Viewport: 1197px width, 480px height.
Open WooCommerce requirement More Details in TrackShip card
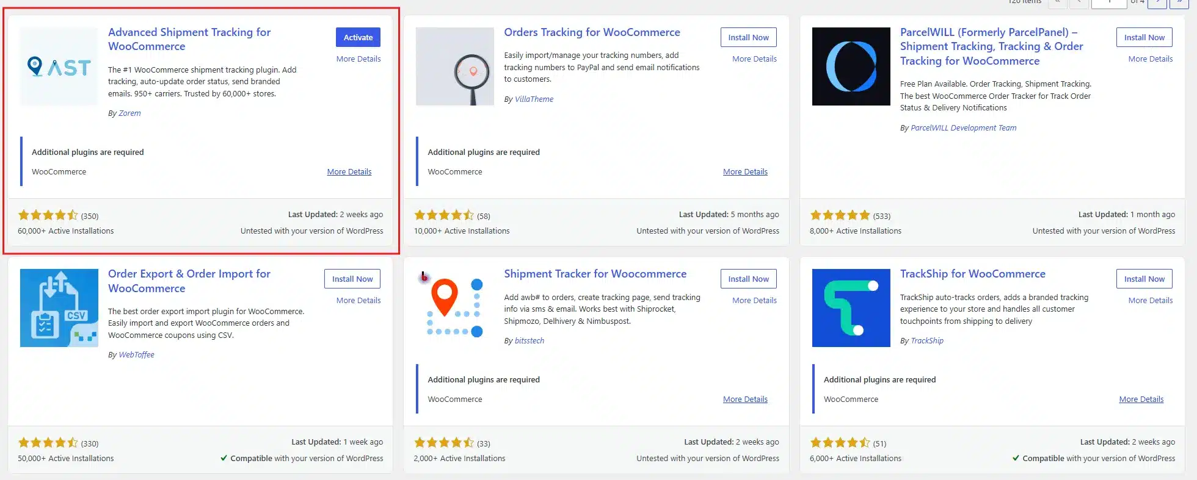[x=1141, y=399]
